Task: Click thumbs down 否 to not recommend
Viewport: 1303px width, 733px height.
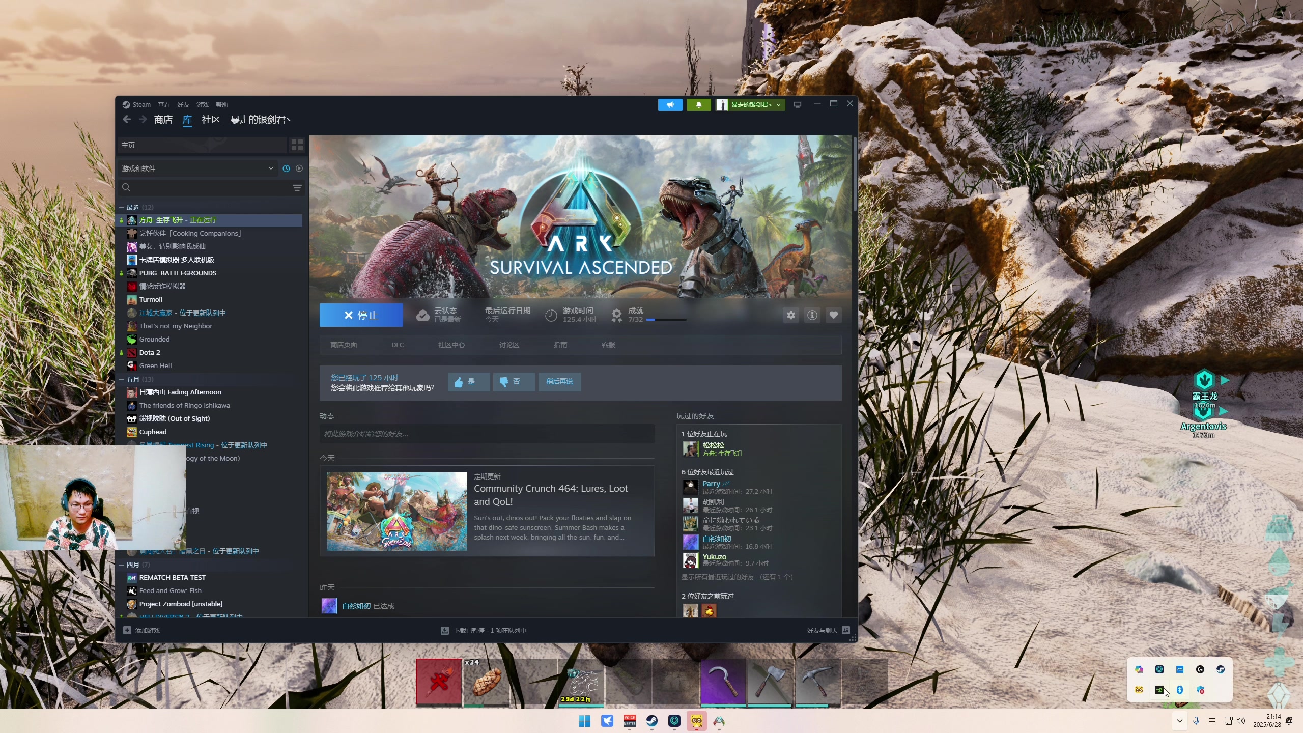Action: click(x=514, y=382)
